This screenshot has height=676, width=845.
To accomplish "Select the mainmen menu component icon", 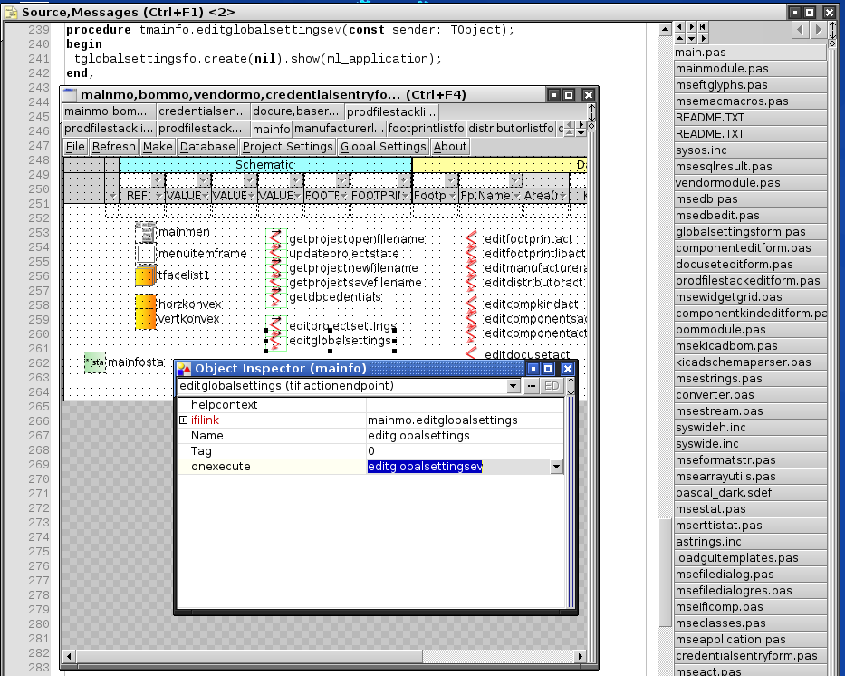I will pyautogui.click(x=145, y=233).
